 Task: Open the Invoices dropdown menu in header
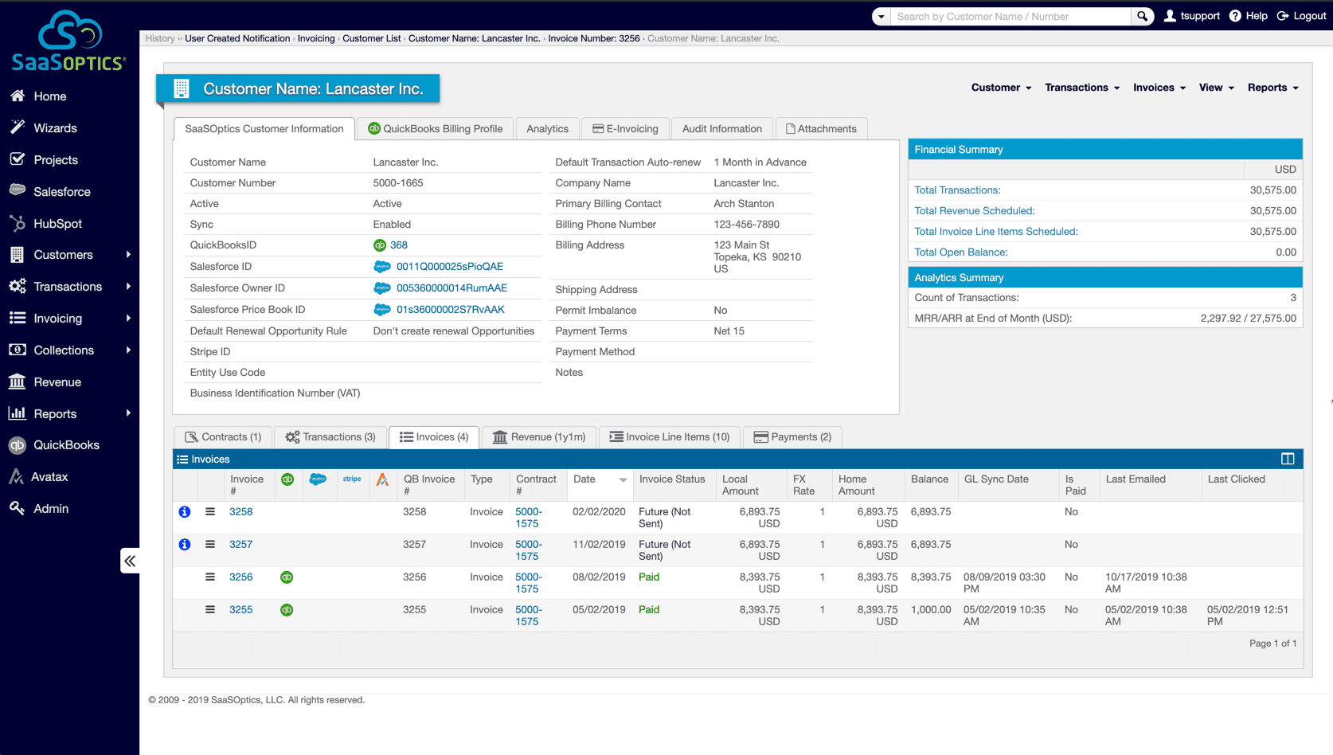click(x=1159, y=88)
